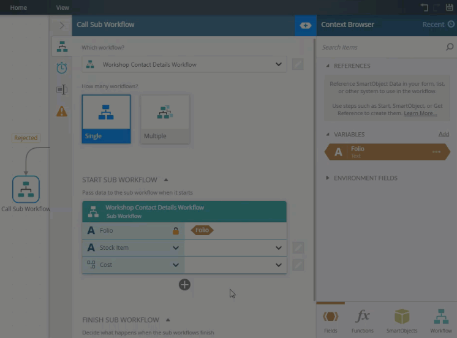Click Add link for variables
This screenshot has height=338, width=457.
(x=444, y=134)
